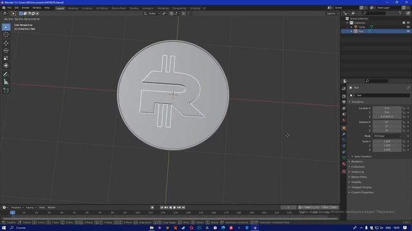Viewport: 412px width, 231px height.
Task: Open the Edit menu
Action: [x=17, y=8]
